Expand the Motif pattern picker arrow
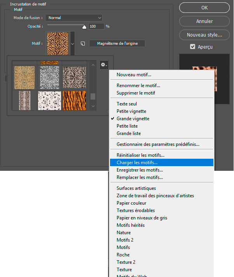This screenshot has height=277, width=234. coord(72,44)
